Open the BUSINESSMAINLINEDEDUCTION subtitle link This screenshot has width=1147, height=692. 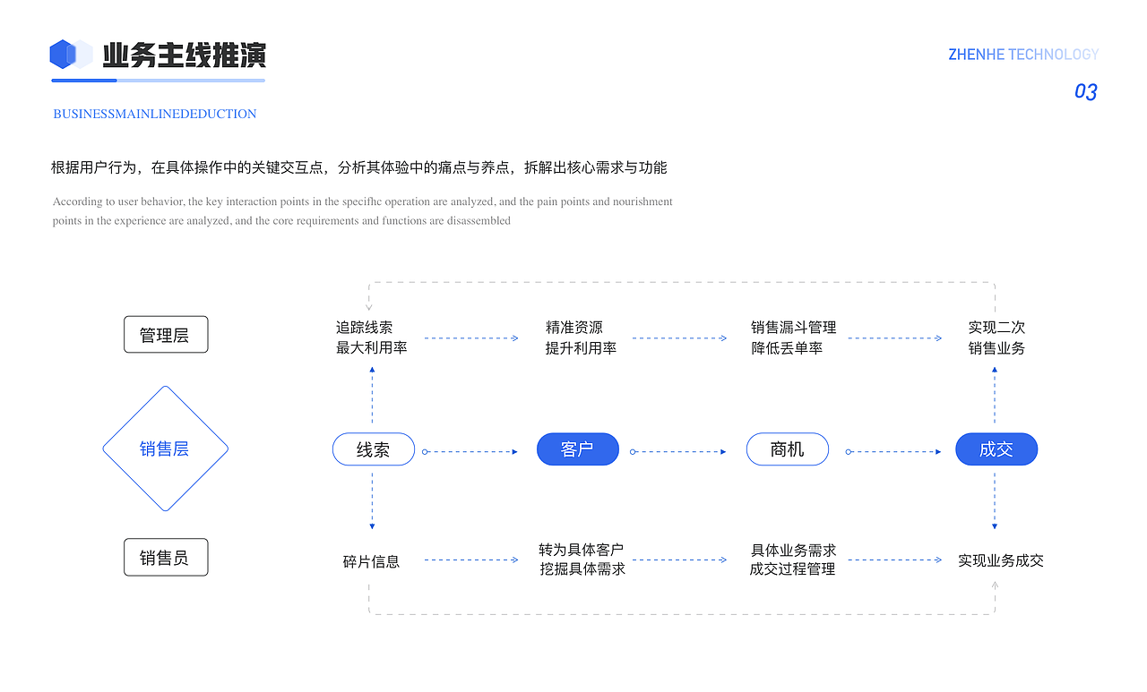(154, 114)
